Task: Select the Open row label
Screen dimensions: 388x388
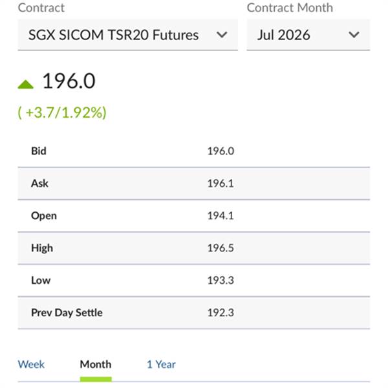Action: pos(43,215)
